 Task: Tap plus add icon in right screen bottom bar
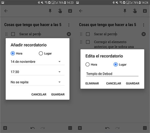click(x=80, y=128)
